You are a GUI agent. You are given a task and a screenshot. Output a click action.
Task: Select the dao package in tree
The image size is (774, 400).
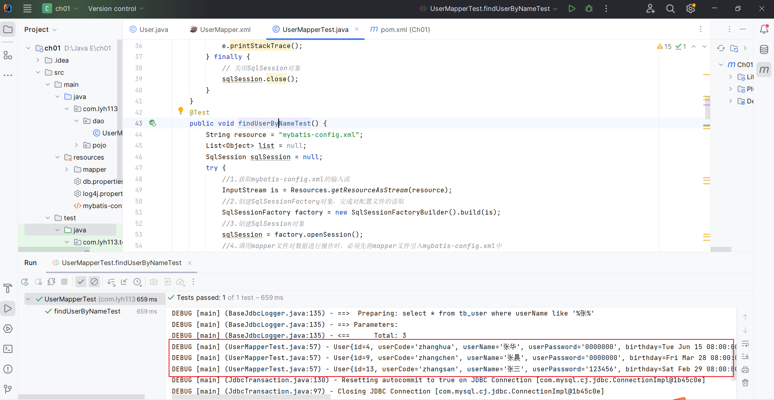[x=94, y=121]
